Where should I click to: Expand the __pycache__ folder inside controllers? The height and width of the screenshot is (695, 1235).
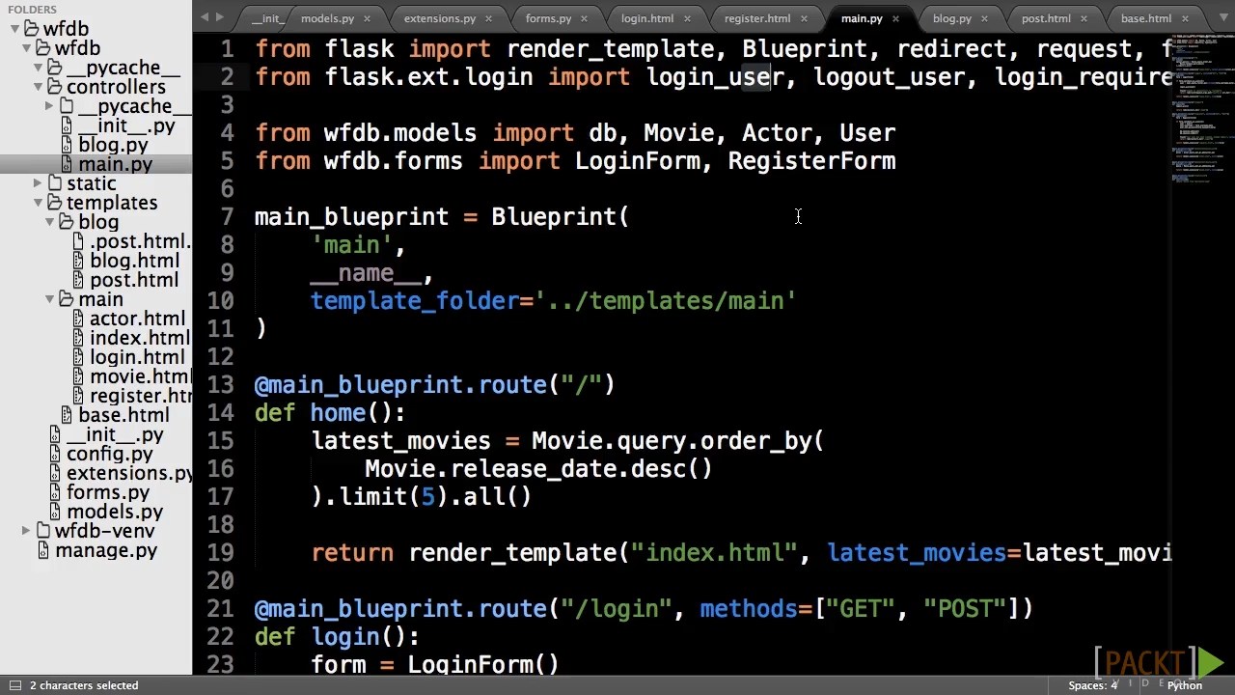[49, 106]
